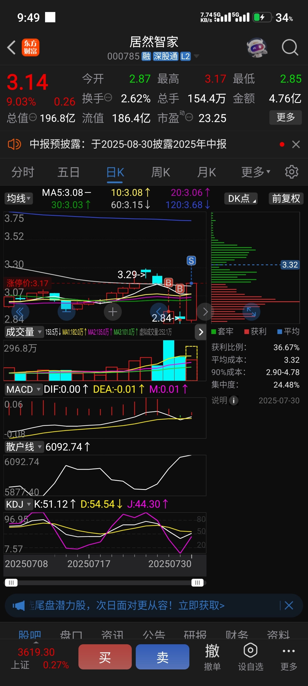The width and height of the screenshot is (308, 686).
Task: Grab the right chart range slider handle
Action: pyautogui.click(x=197, y=583)
